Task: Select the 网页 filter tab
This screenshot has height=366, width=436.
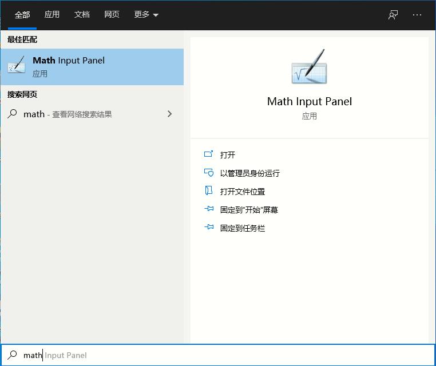Action: click(x=112, y=15)
